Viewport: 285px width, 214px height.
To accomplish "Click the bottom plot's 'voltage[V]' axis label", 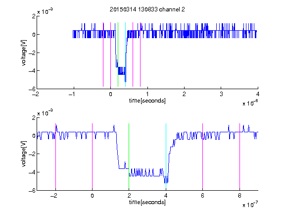I will [x=24, y=154].
